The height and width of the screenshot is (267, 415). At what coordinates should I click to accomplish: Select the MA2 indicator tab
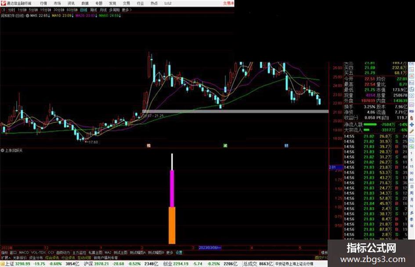pos(108,253)
